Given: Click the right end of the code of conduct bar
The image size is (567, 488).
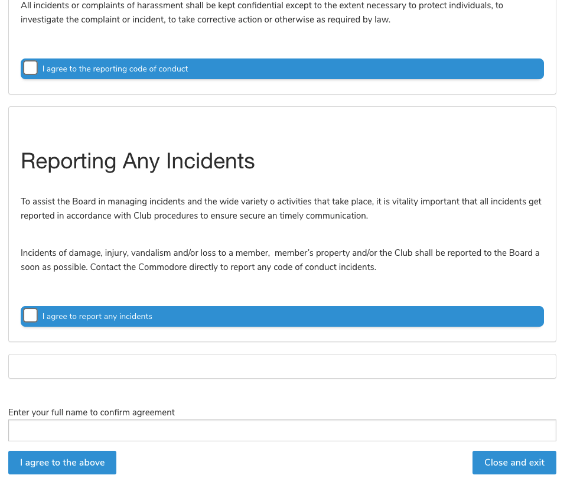Looking at the screenshot, I should tap(520, 69).
